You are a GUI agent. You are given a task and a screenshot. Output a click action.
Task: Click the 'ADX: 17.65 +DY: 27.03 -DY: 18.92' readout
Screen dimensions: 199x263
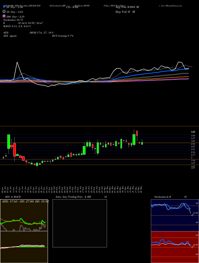(x=25, y=201)
